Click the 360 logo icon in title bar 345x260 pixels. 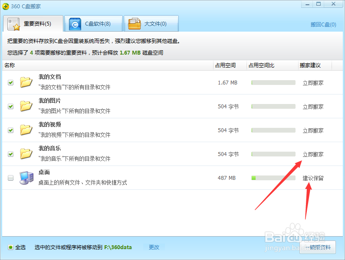[x=6, y=6]
